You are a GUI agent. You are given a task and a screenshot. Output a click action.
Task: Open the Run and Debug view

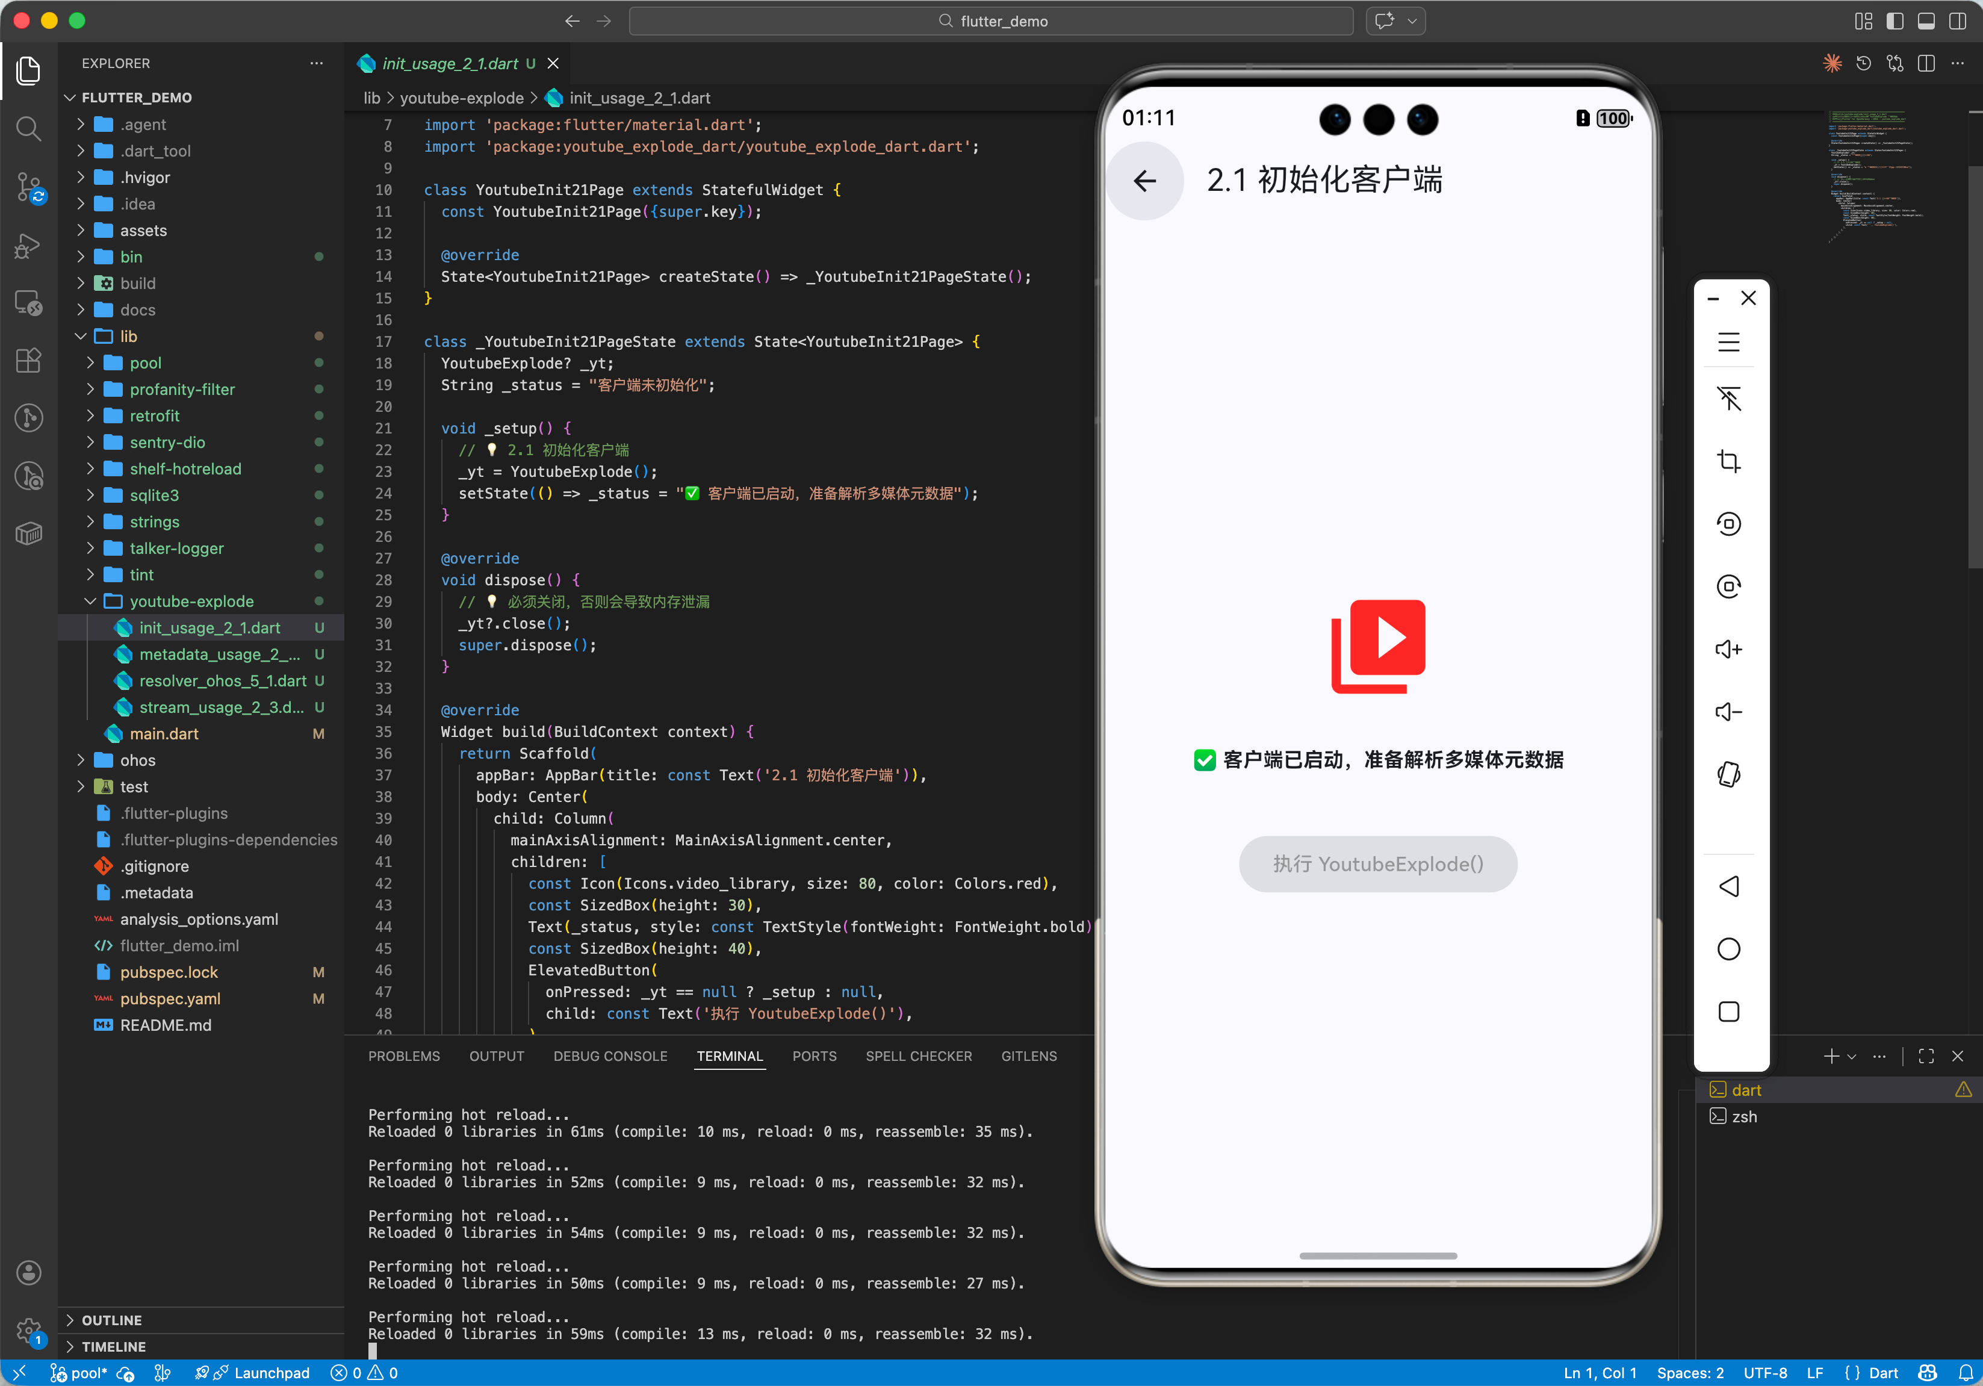point(28,246)
